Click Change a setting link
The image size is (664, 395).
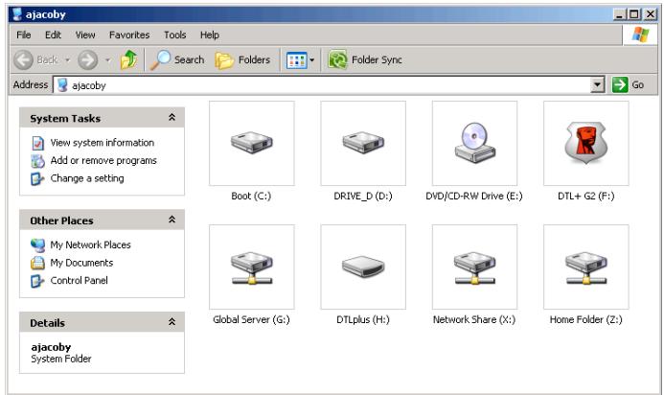tap(87, 178)
